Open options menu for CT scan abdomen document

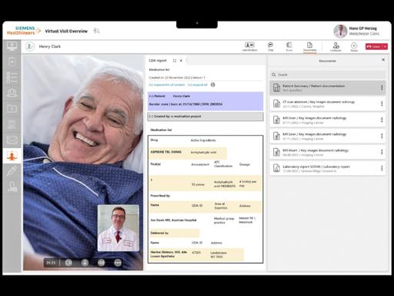(x=382, y=104)
